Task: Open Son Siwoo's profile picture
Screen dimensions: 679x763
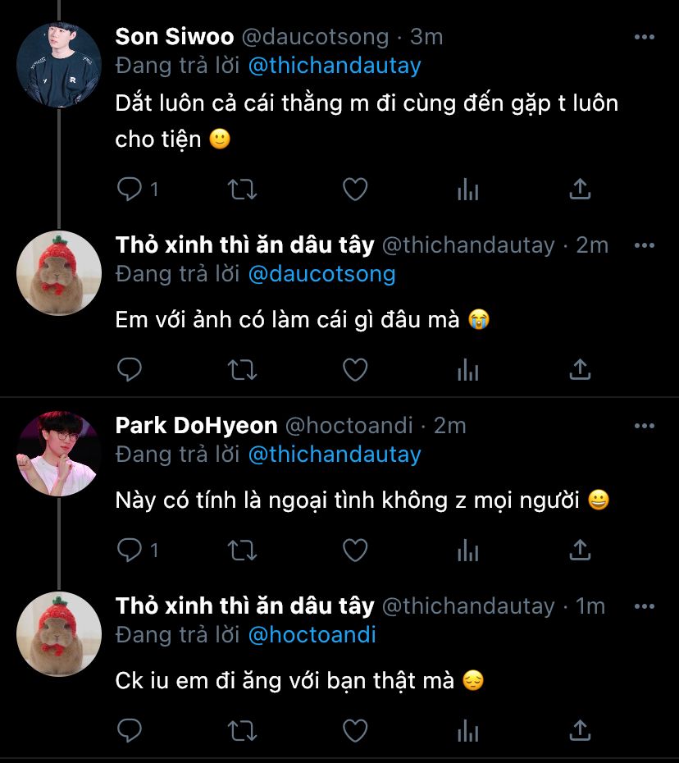Action: [x=59, y=66]
